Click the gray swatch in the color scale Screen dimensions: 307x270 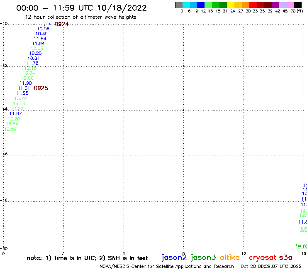(x=179, y=5)
